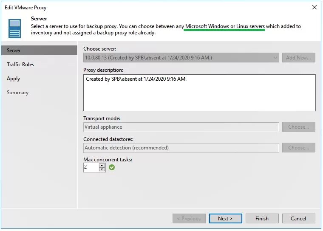Click the green checkmark beside Max concurrent tasks

pos(112,167)
